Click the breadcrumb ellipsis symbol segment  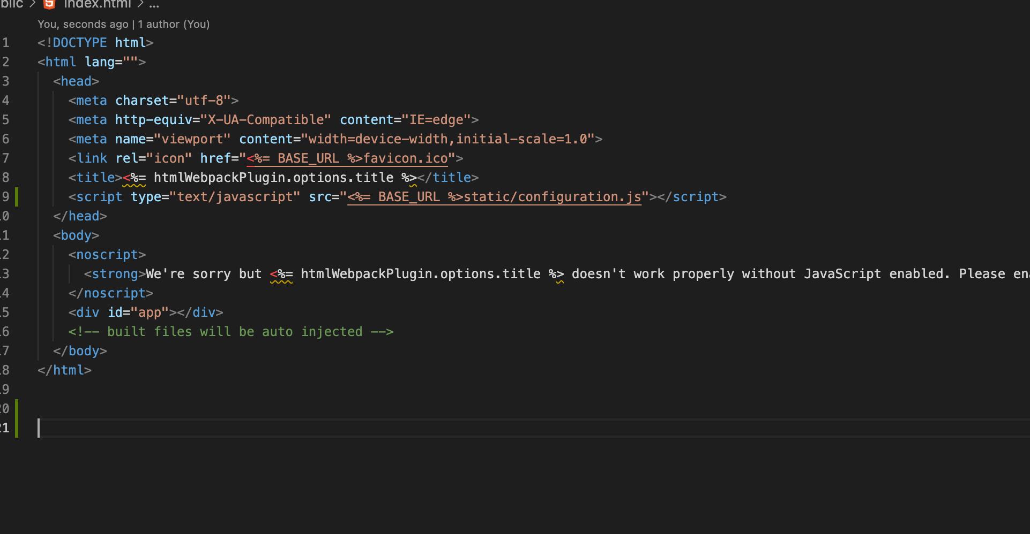154,4
